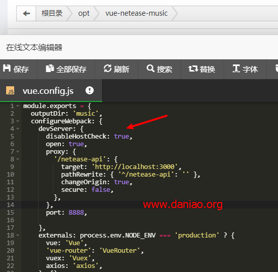
Task: Click the search magnifier icon
Action: tap(150, 68)
